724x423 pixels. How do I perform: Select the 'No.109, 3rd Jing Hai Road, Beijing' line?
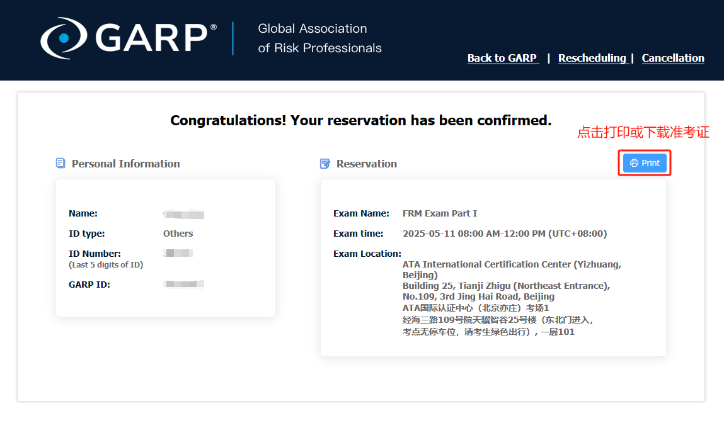(x=478, y=296)
